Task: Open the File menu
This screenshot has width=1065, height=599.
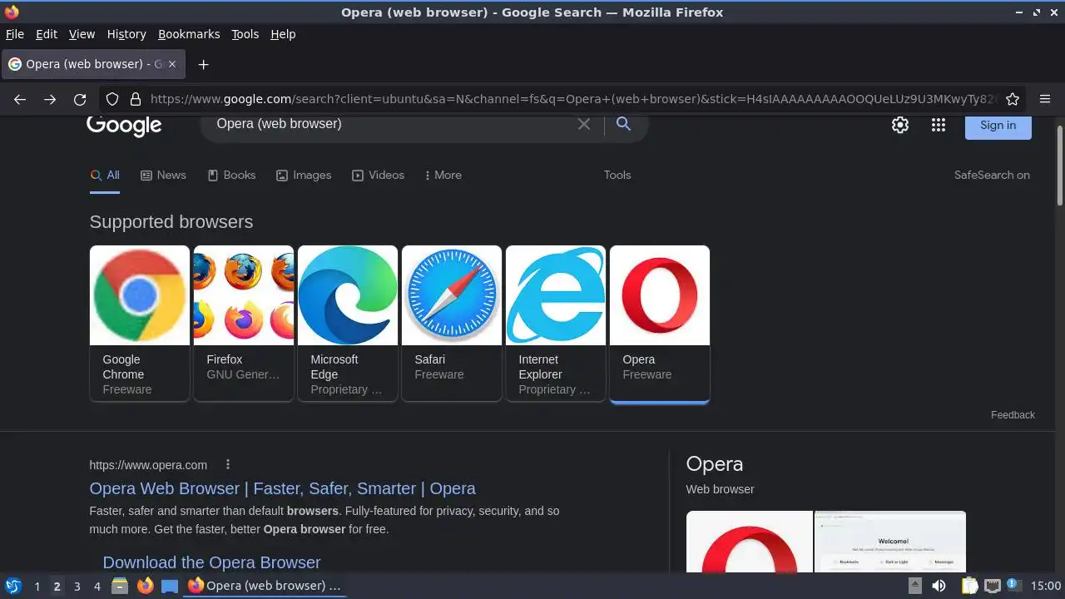Action: pos(15,34)
